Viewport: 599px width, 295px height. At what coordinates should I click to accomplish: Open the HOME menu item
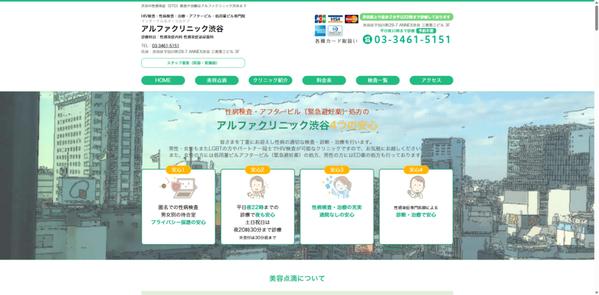163,80
